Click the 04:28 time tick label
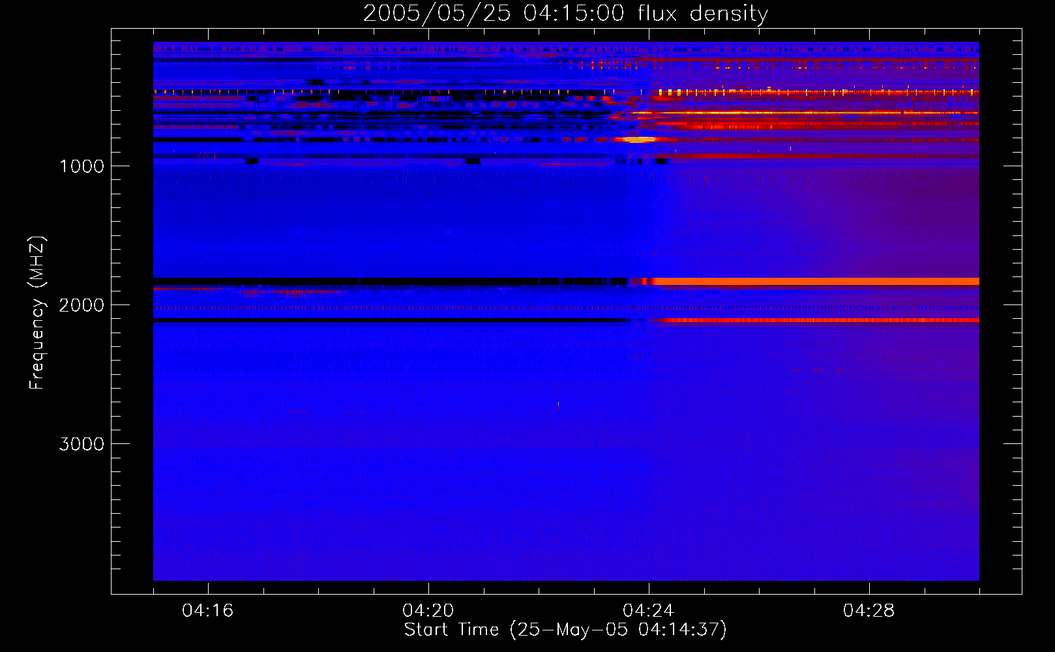 869,610
